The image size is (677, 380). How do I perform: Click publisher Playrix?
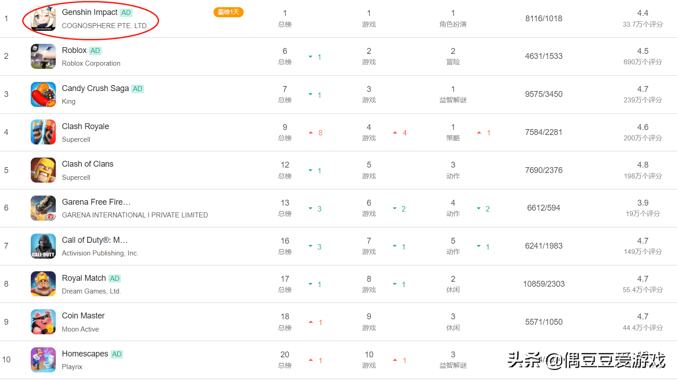72,367
